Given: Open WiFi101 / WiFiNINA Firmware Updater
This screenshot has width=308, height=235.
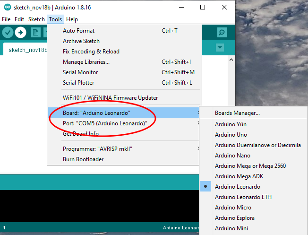Looking at the screenshot, I should tap(124, 98).
